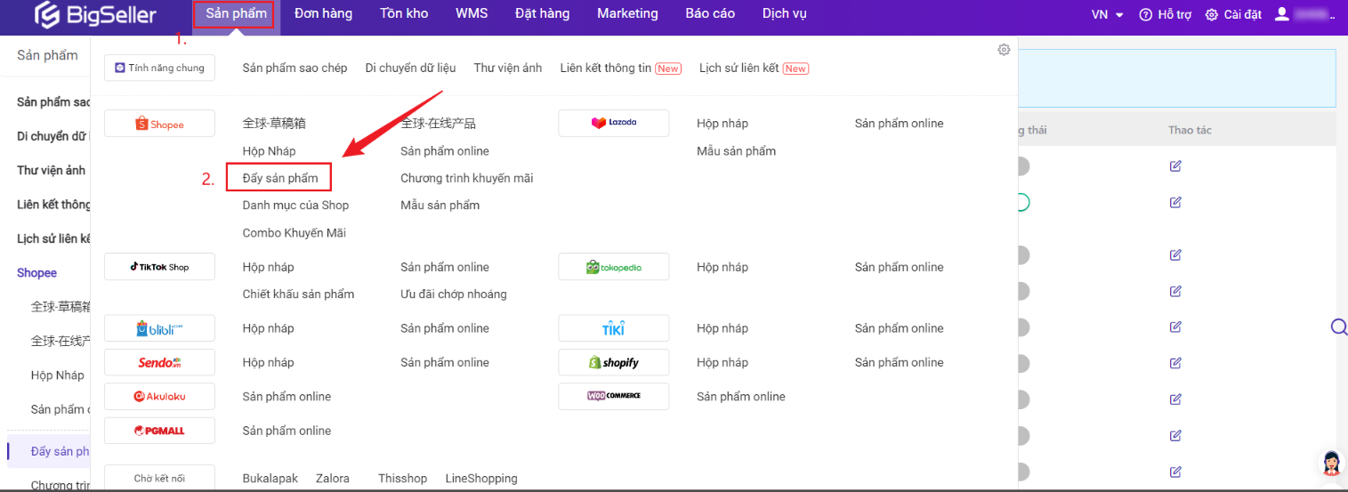Viewport: 1348px width, 492px height.
Task: Open Thư viện ảnh in menu panel
Action: [x=507, y=68]
